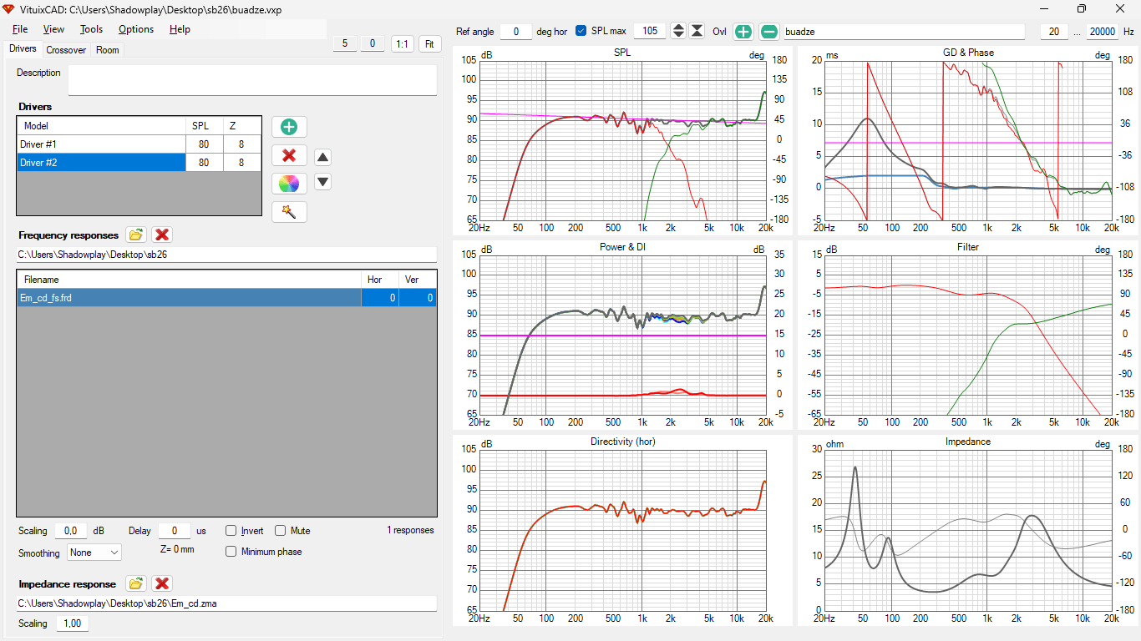Viewport: 1141px width, 641px height.
Task: Open the driver color wheel picker
Action: (289, 184)
